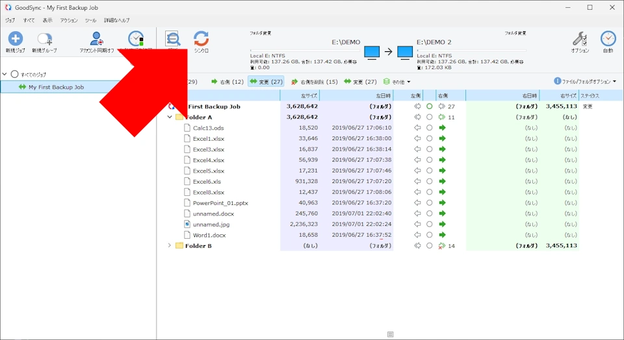
Task: Set copy-right green arrow for Excel1.xlsx
Action: (x=442, y=139)
